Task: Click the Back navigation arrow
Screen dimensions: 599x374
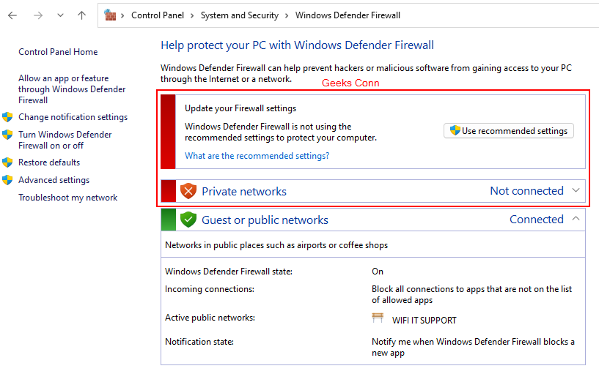Action: 12,15
